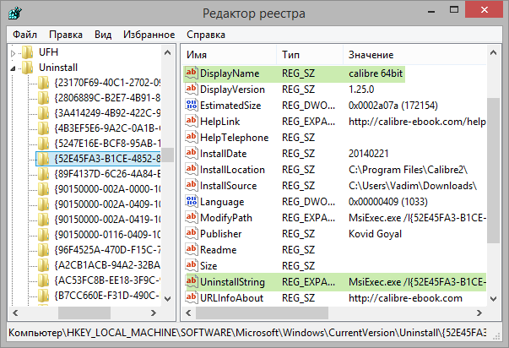The height and width of the screenshot is (348, 509).
Task: Click the InstallDate value 20140221
Action: (x=368, y=154)
